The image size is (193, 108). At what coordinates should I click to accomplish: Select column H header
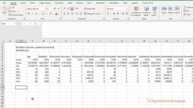click(88, 41)
